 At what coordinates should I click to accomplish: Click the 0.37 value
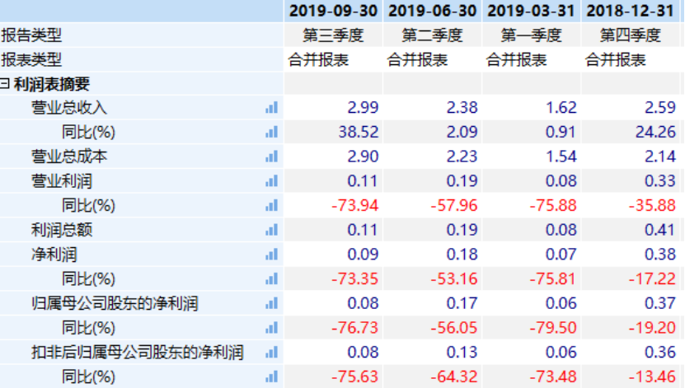click(x=660, y=303)
